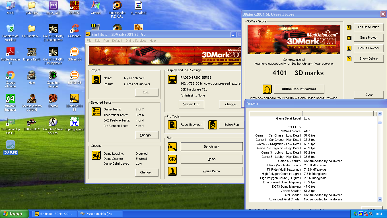Open the Online Services menu
The width and height of the screenshot is (387, 218).
[136, 41]
